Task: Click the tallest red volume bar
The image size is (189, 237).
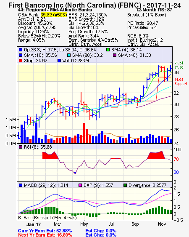Action: pyautogui.click(x=84, y=133)
